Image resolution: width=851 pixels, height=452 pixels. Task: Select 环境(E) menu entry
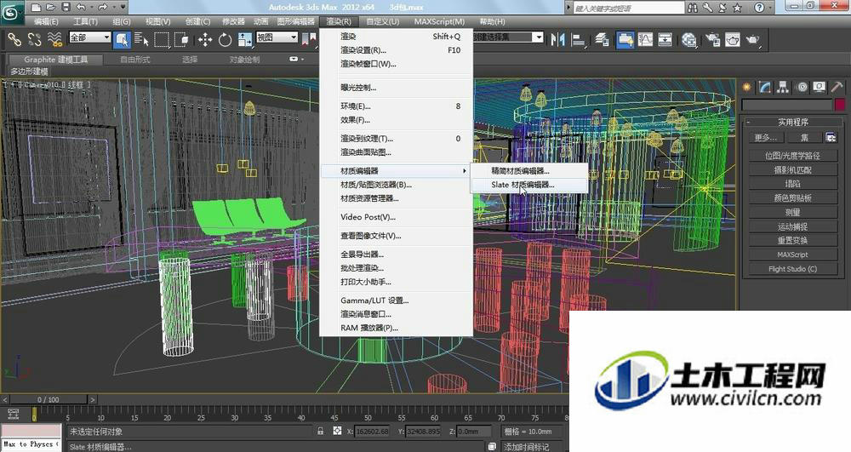397,106
